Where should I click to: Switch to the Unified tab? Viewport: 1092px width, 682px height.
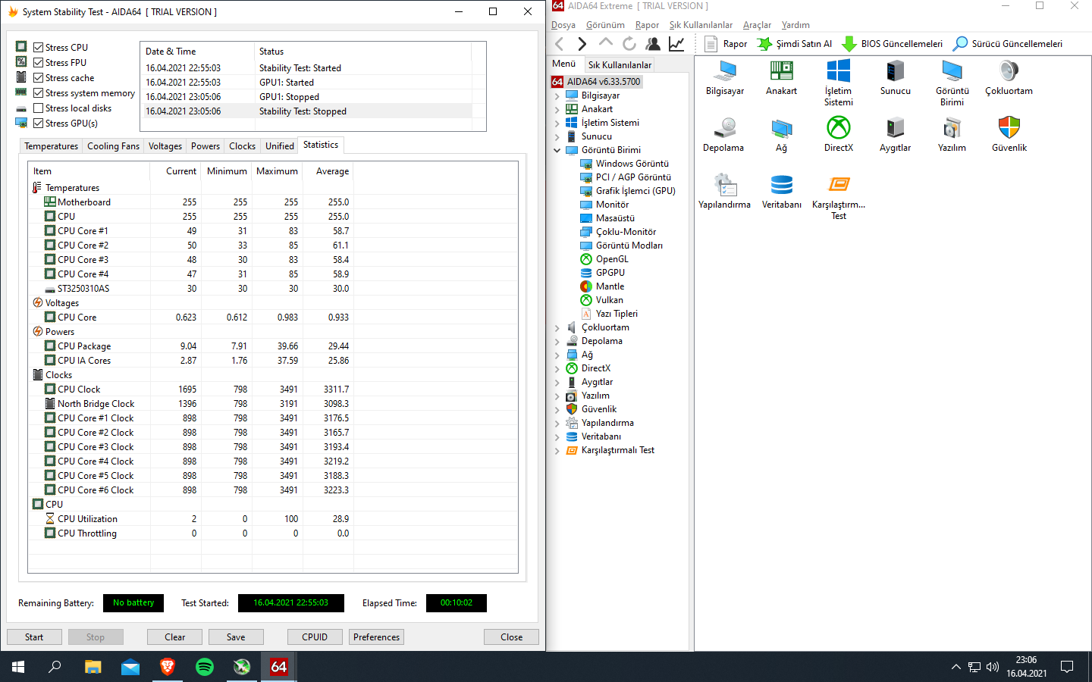(x=280, y=146)
